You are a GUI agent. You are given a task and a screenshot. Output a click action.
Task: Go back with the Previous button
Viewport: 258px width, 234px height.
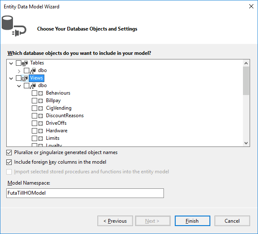[x=115, y=221]
